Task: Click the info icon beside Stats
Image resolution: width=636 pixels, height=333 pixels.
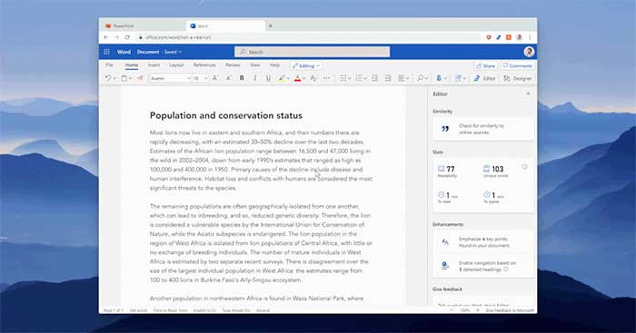Action: click(524, 167)
